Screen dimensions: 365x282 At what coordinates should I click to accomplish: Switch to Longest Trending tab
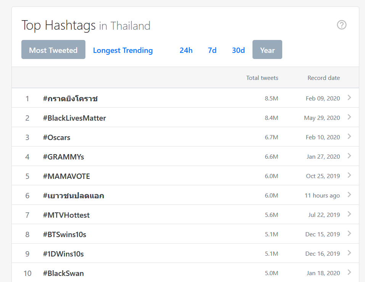click(x=123, y=50)
